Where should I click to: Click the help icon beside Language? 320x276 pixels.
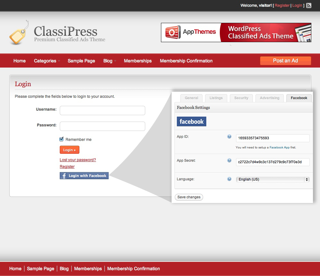point(229,179)
